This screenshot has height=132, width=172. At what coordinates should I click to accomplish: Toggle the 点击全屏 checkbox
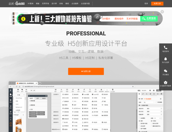pos(139,126)
